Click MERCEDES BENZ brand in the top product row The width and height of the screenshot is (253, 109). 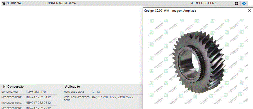pyautogui.click(x=203, y=3)
